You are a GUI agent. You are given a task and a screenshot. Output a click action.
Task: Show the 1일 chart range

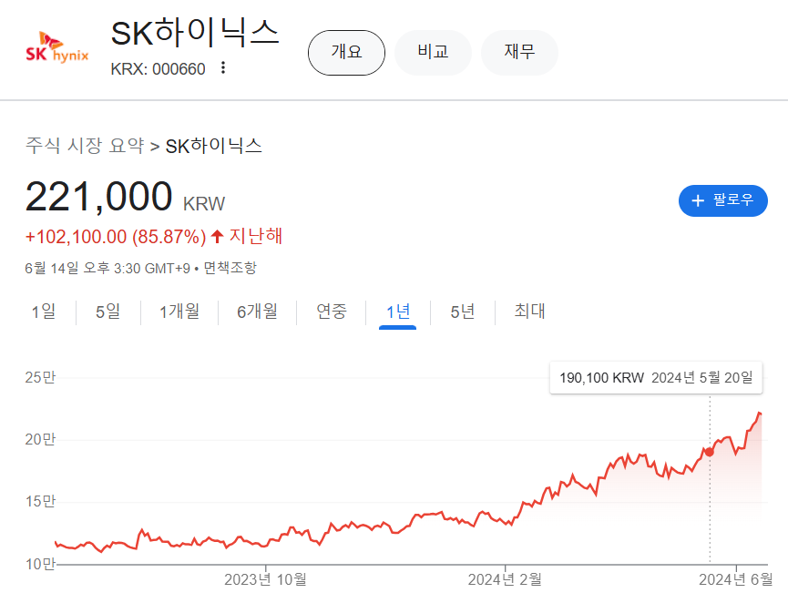point(43,312)
